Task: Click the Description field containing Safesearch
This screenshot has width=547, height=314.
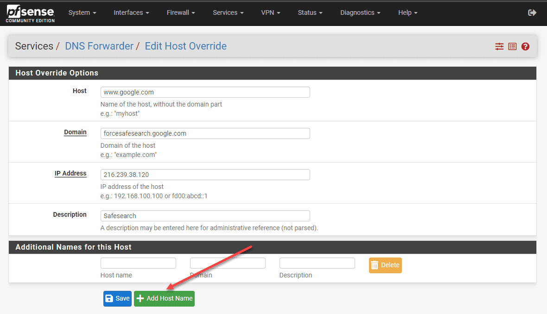Action: point(205,215)
